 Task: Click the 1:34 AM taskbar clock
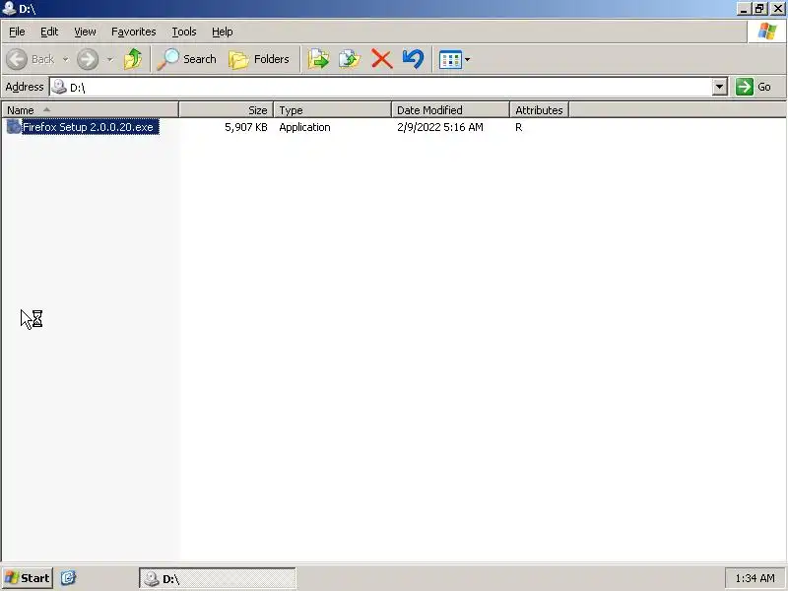pos(755,578)
